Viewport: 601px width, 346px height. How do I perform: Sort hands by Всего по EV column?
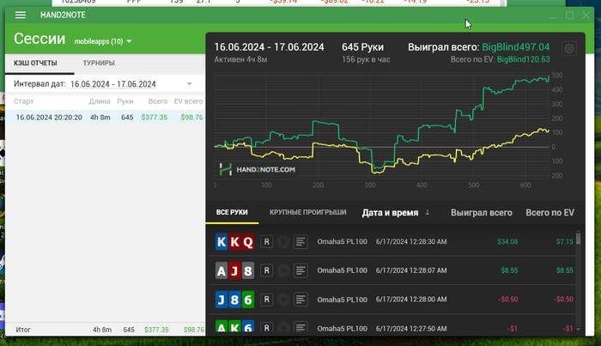point(549,213)
